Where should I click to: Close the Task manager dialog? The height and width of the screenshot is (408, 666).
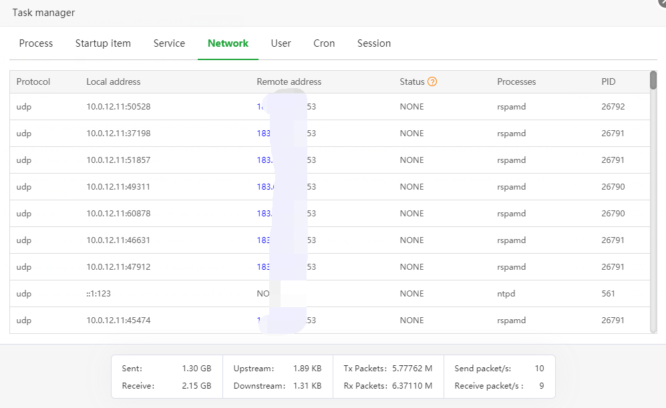point(661,3)
